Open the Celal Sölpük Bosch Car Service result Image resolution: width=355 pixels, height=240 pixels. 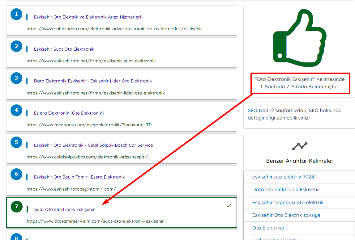(93, 145)
